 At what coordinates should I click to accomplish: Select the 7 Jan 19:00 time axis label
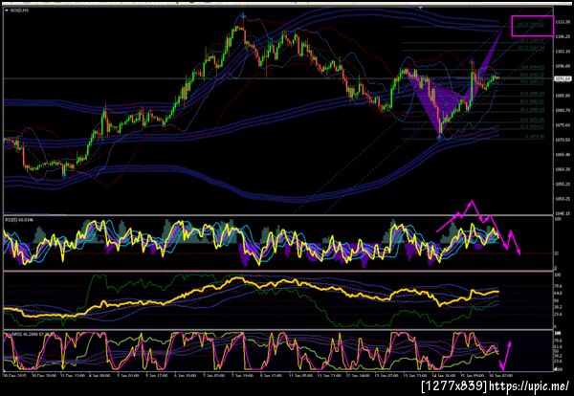tap(242, 376)
